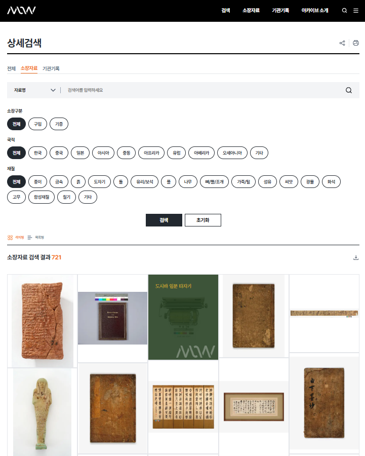Click the search keyword input field
Viewport: 365px width, 456px height.
point(202,90)
